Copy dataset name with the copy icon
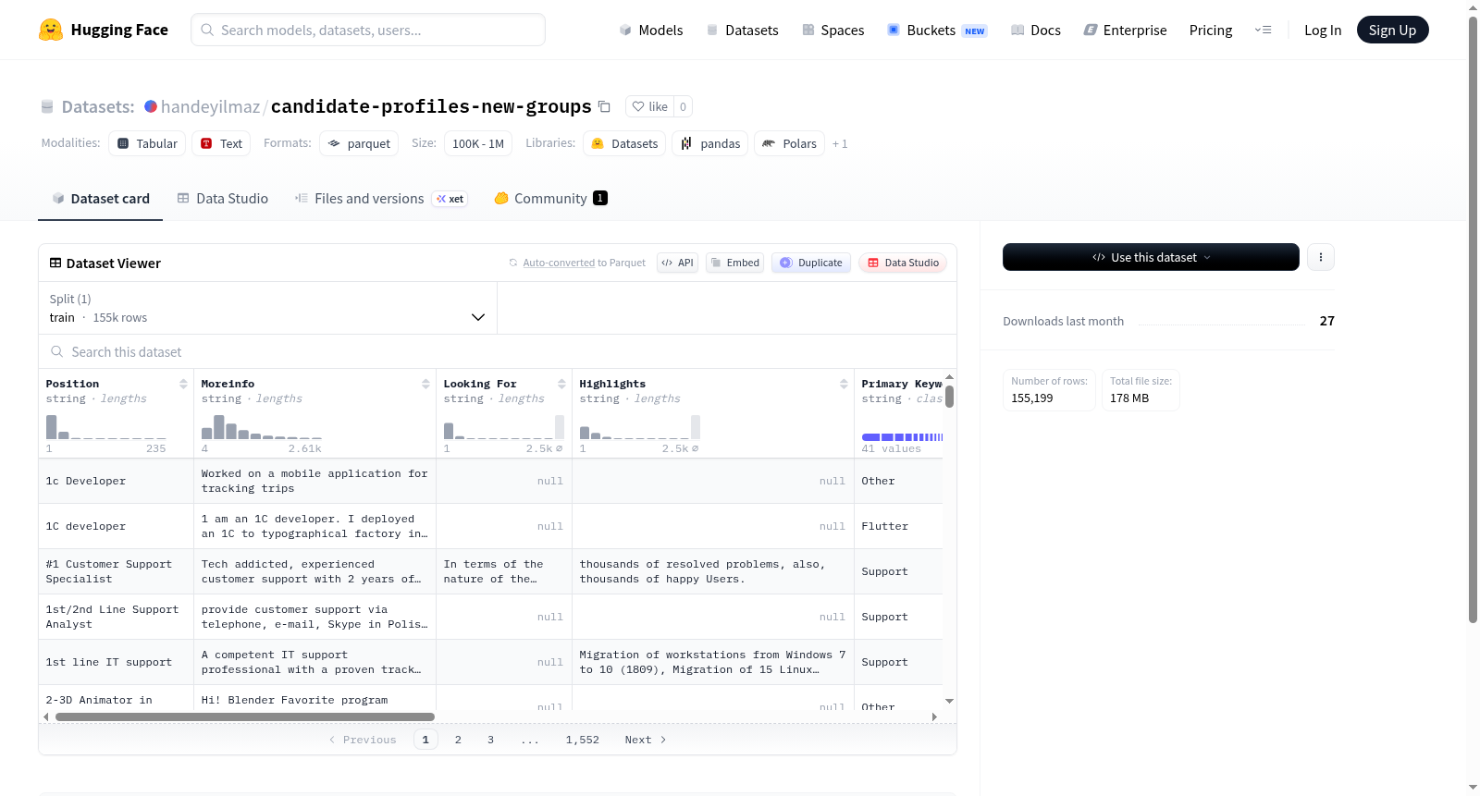Viewport: 1480px width, 796px height. click(604, 106)
